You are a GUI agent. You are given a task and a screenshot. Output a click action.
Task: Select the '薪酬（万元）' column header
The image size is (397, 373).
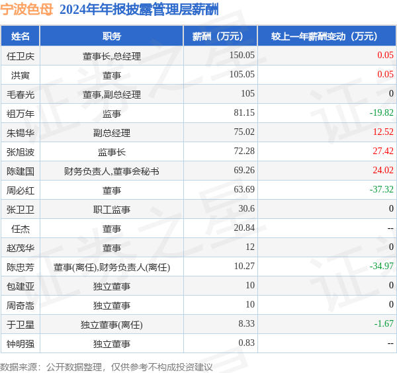pos(220,36)
